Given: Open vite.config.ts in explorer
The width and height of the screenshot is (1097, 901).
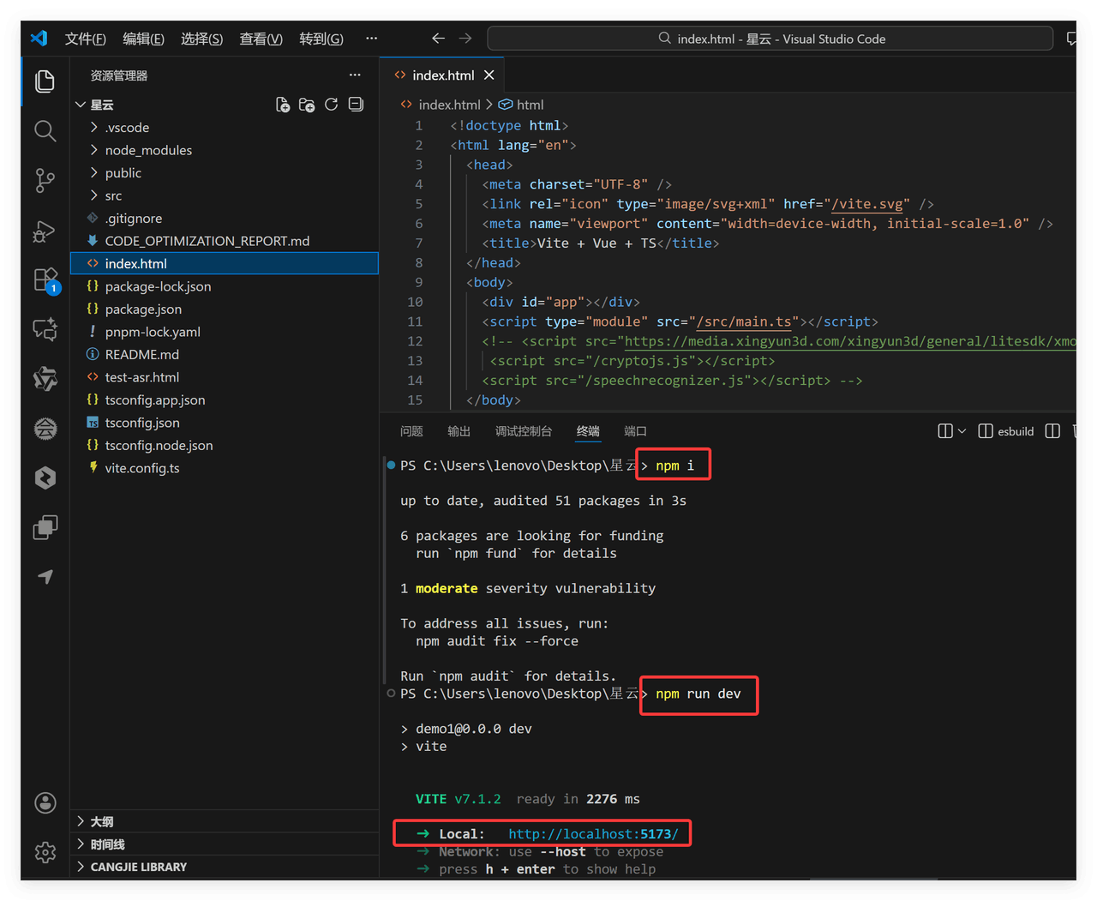Looking at the screenshot, I should click(x=225, y=468).
